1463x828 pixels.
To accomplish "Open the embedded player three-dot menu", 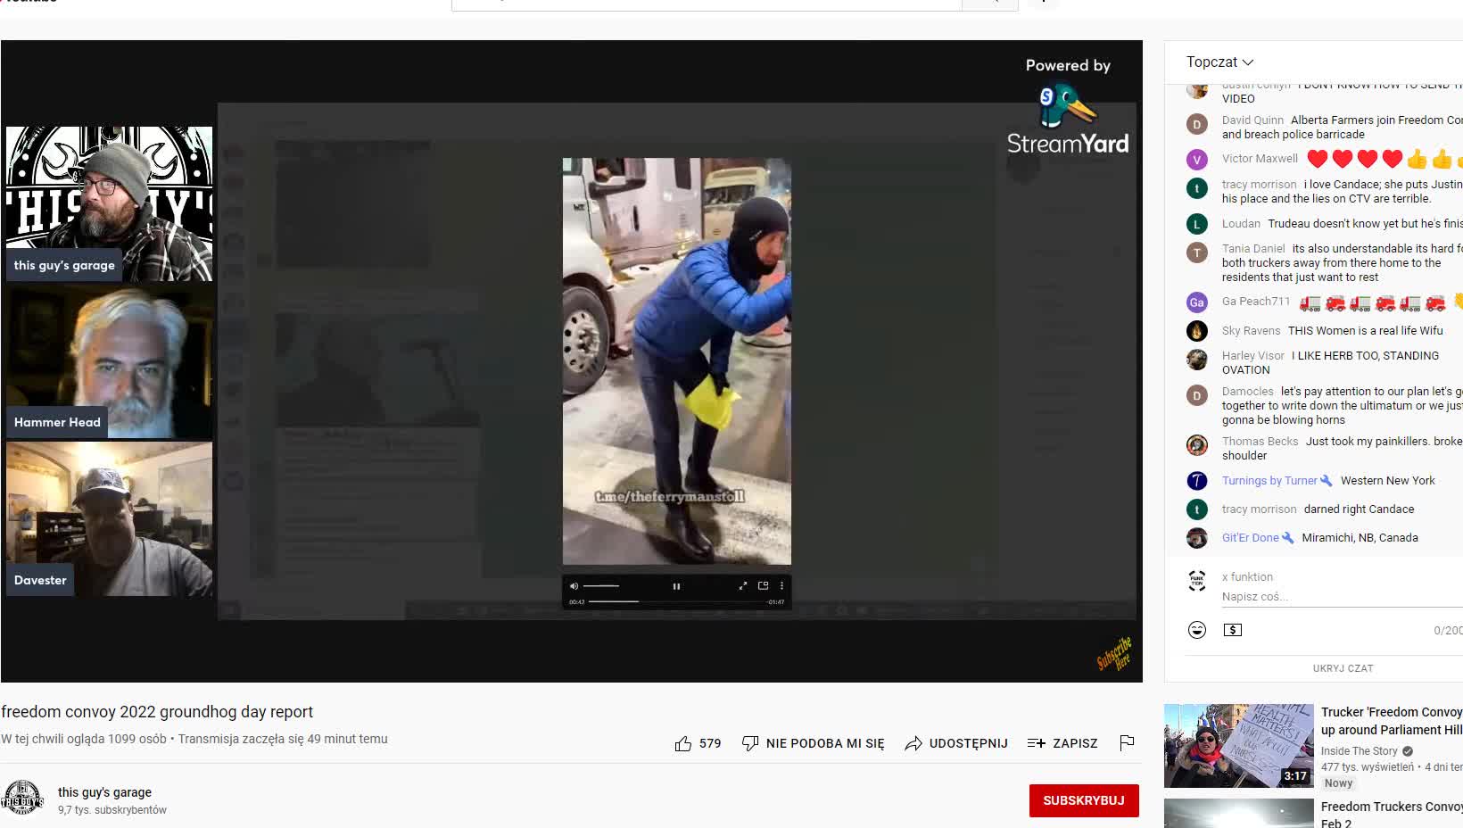I will click(x=781, y=586).
